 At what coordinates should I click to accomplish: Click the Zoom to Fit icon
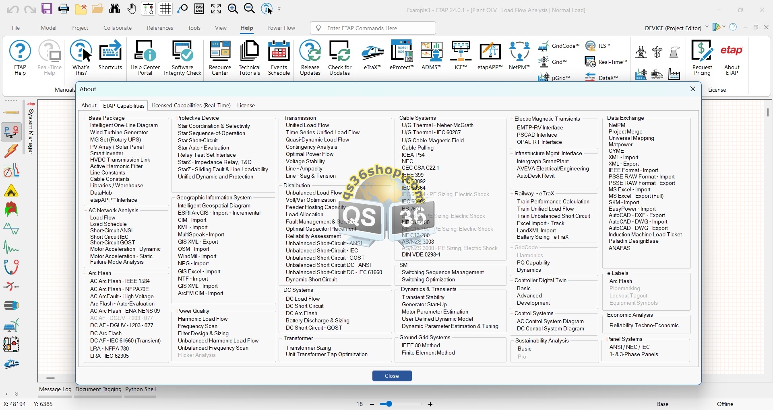(216, 9)
